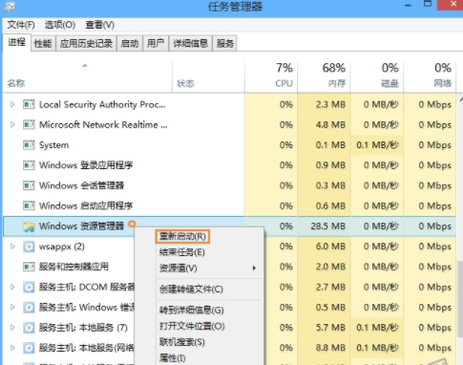The width and height of the screenshot is (463, 365).
Task: Switch to the 启动 tab
Action: 130,43
